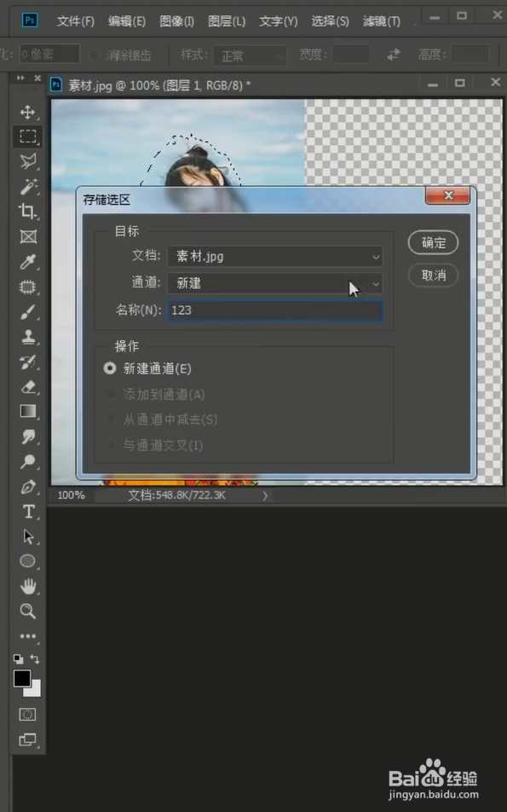Select the Hand tool
Viewport: 507px width, 812px height.
(27, 586)
